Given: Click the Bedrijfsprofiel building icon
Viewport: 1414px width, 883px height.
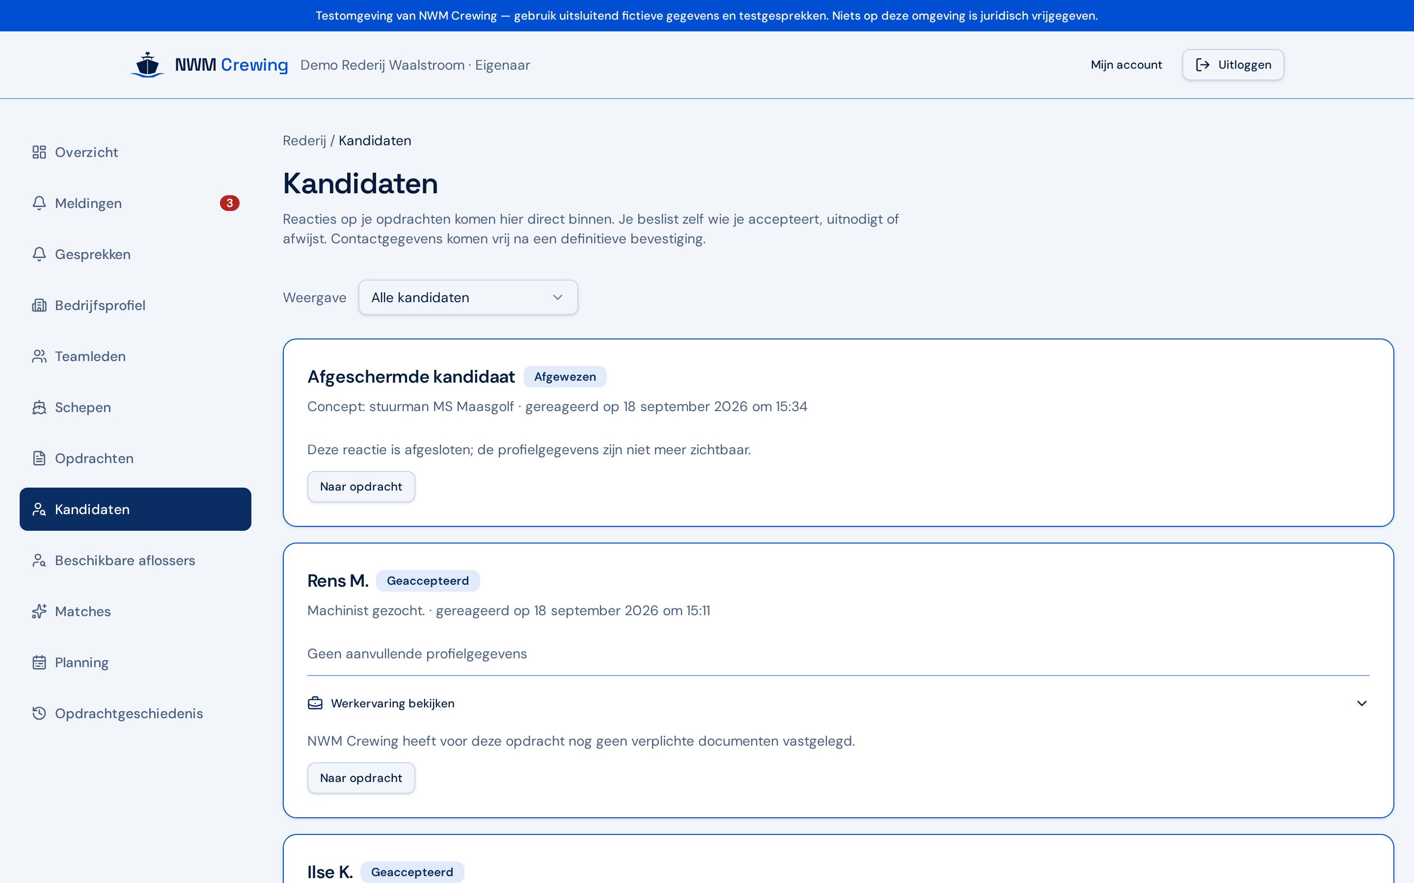Looking at the screenshot, I should coord(39,306).
